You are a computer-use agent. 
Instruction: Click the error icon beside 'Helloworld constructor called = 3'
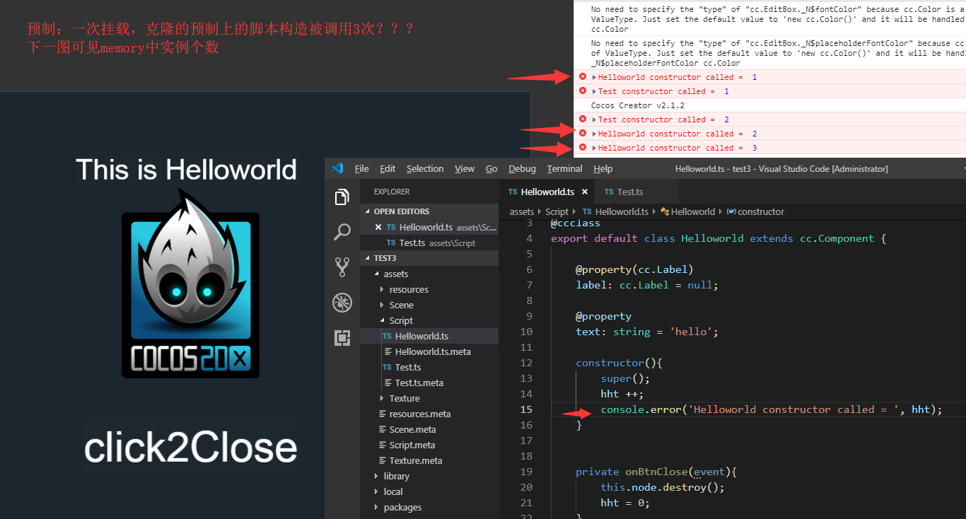[583, 147]
